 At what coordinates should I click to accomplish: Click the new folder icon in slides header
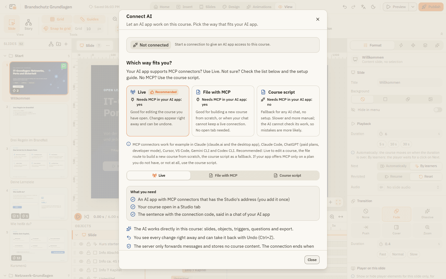pos(59,44)
